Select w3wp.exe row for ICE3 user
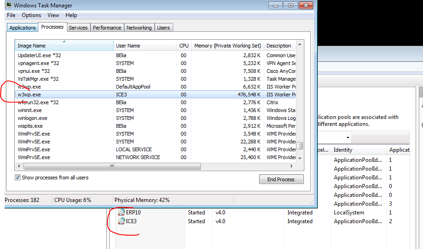Screen dimensions: 423x249 155,95
